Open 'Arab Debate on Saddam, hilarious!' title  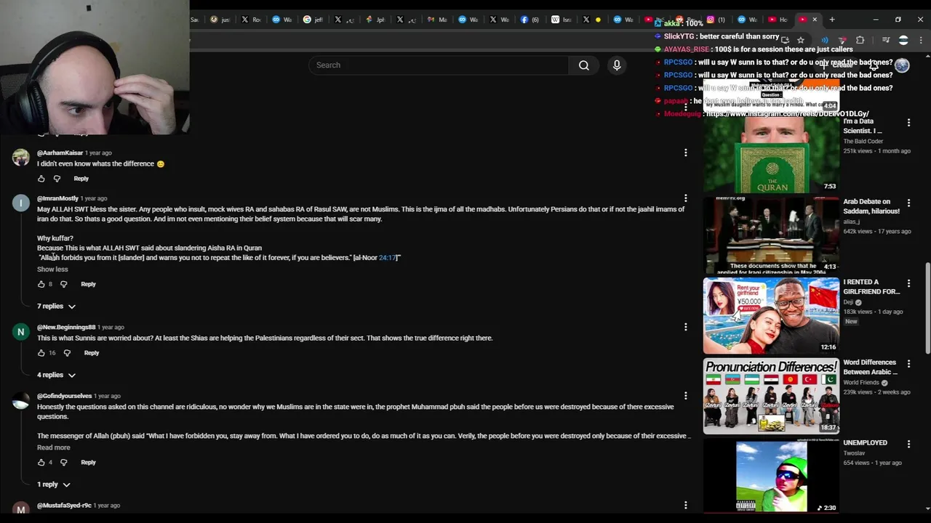point(871,206)
